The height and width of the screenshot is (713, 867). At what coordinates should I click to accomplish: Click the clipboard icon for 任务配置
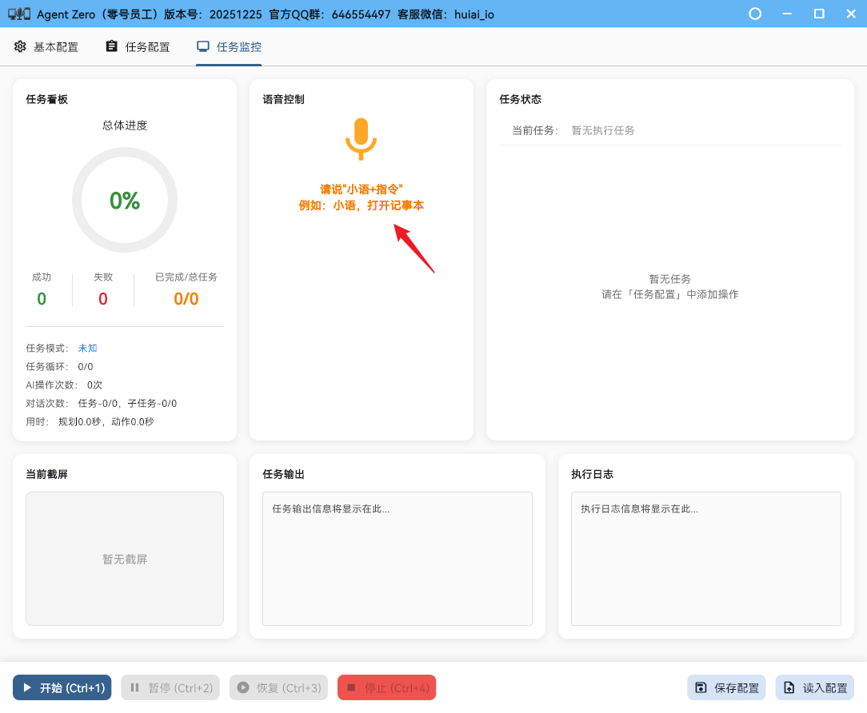pos(112,46)
